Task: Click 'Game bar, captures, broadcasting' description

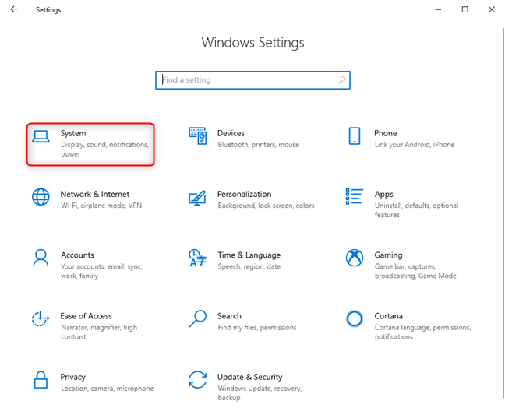Action: [x=415, y=271]
